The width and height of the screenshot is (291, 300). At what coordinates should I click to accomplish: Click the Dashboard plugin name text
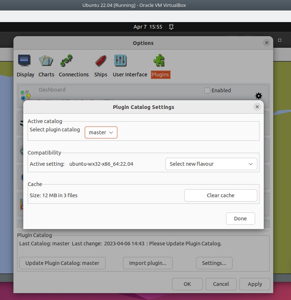click(x=52, y=90)
